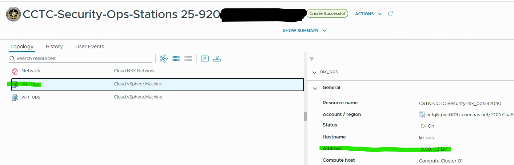Screen dimensions: 514x165
Task: Click the Cloud.NSX.Network type text
Action: (x=134, y=71)
